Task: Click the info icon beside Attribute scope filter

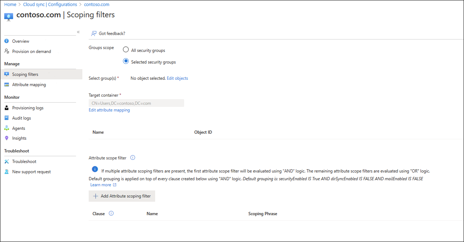Action: point(133,158)
